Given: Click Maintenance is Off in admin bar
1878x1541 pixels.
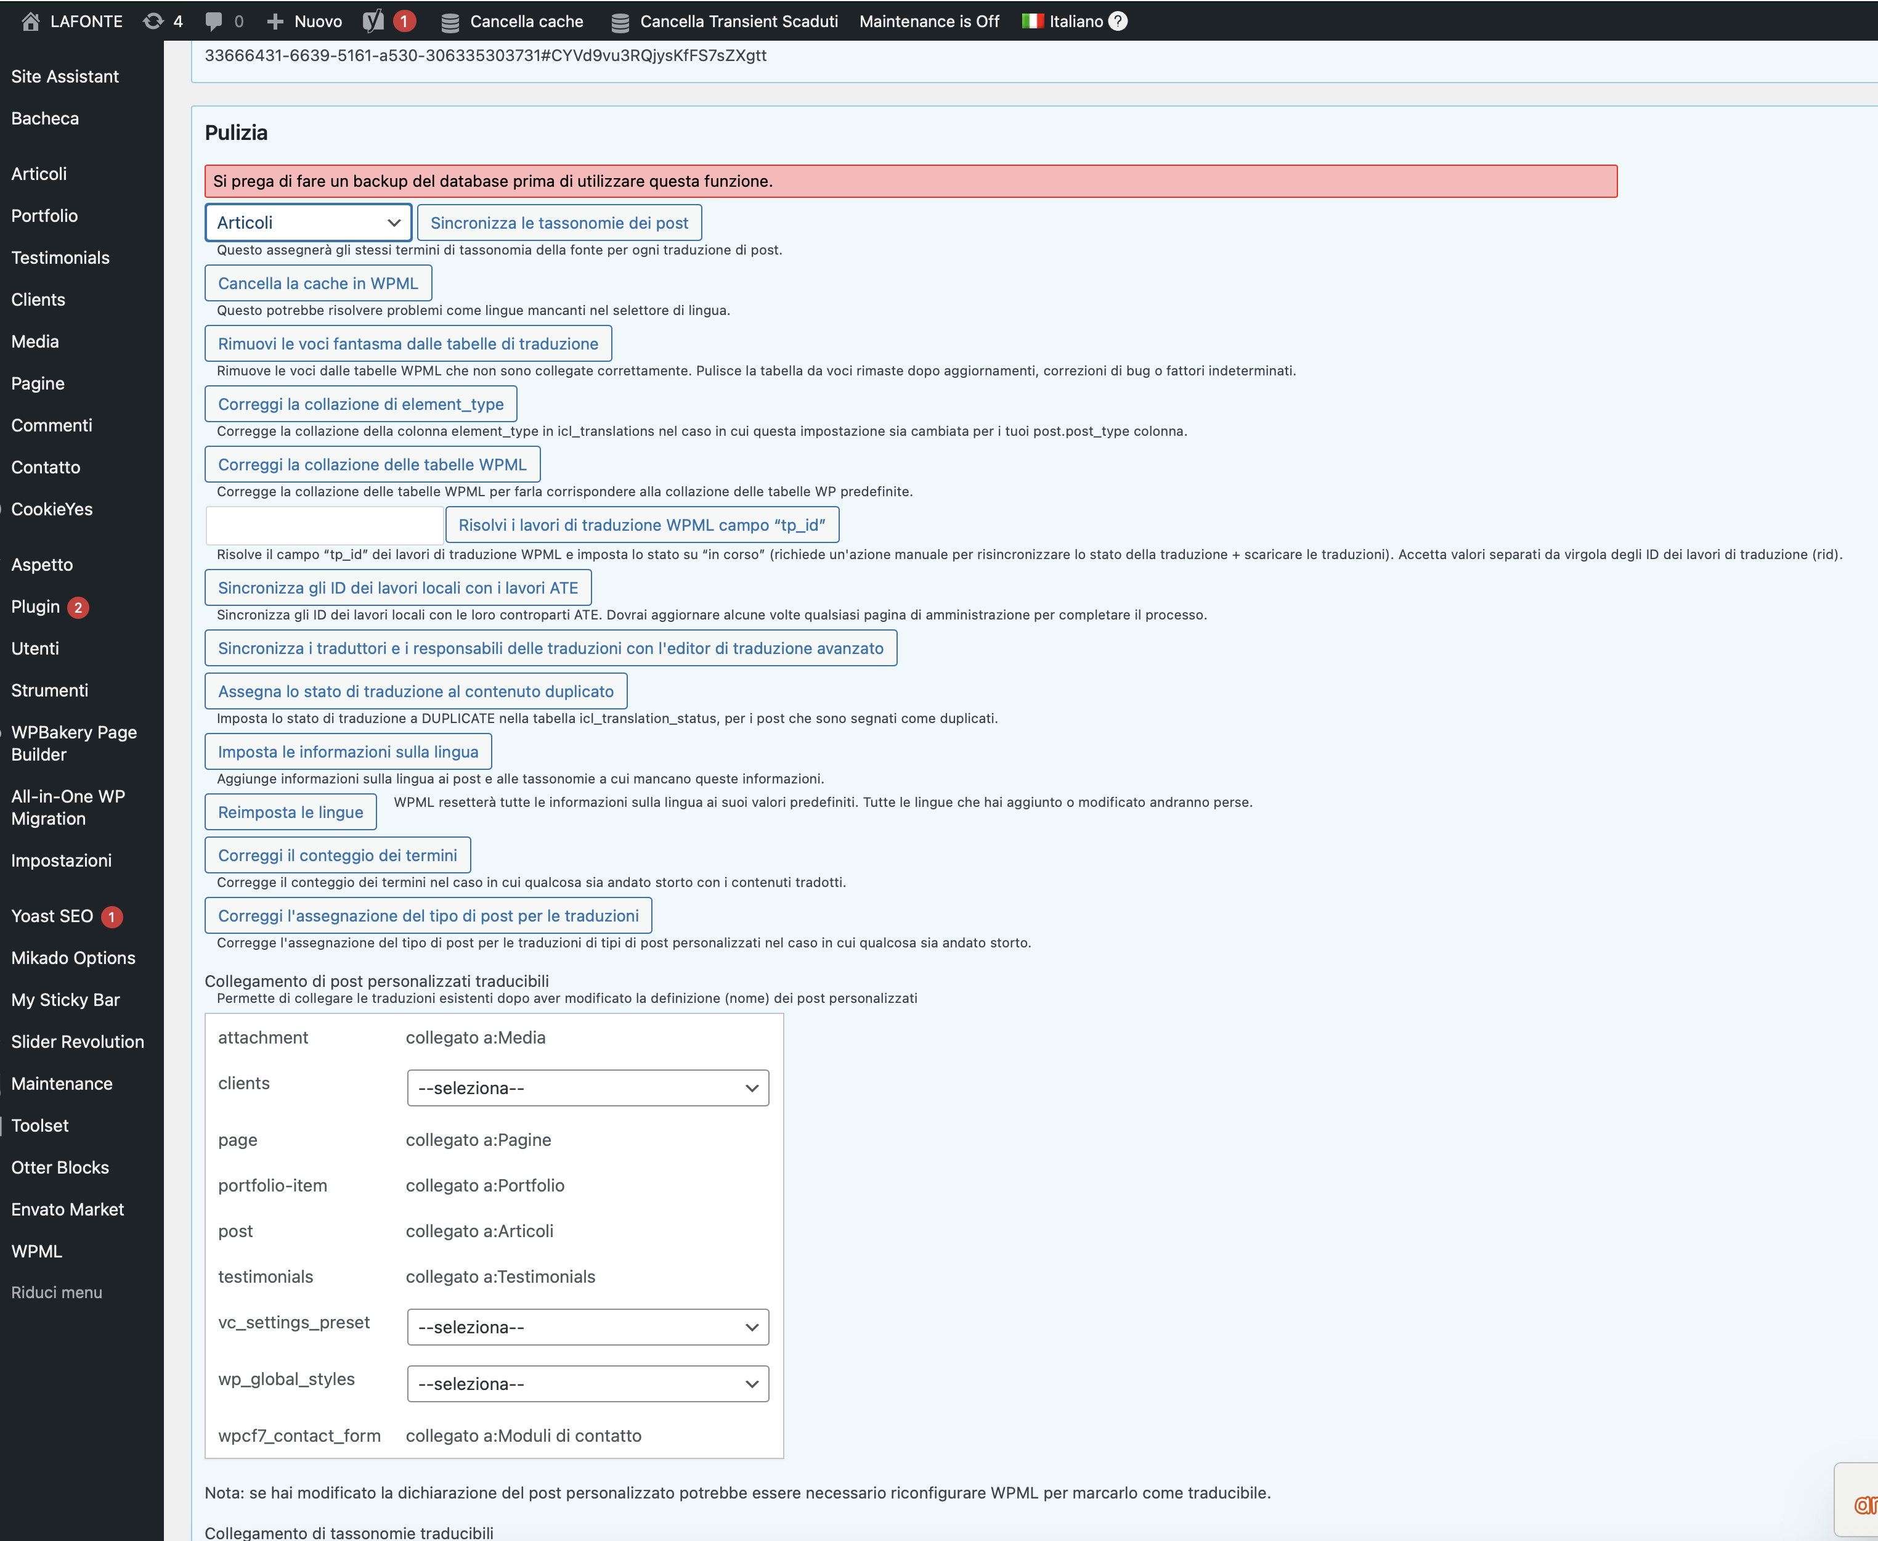Looking at the screenshot, I should coord(929,22).
